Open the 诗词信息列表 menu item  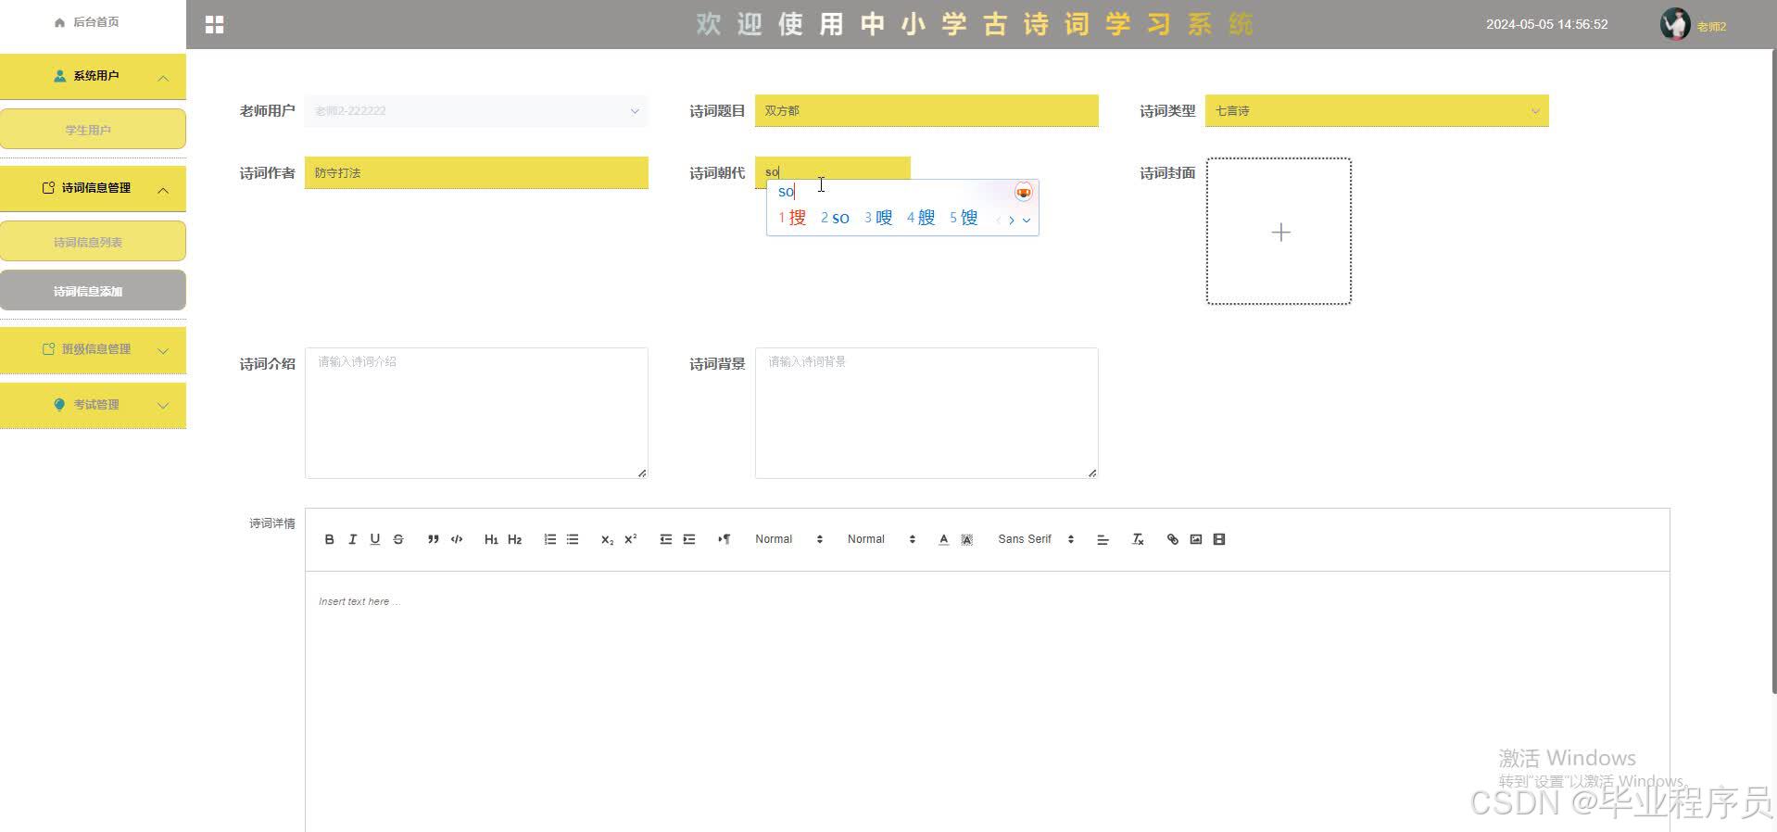coord(93,242)
